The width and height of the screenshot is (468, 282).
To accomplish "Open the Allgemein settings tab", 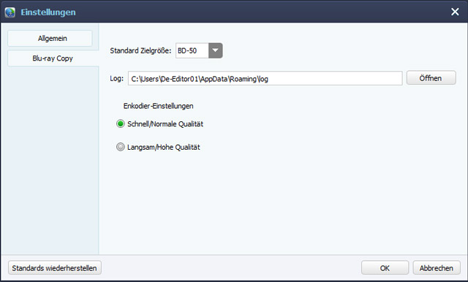I will 50,39.
